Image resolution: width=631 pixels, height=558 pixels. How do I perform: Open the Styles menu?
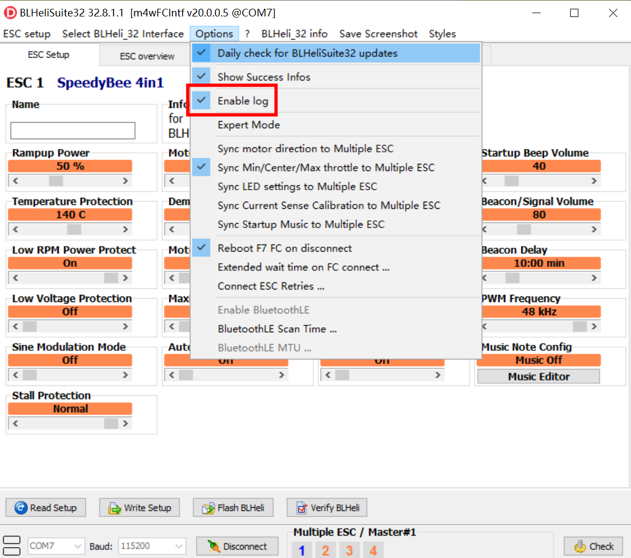point(442,34)
